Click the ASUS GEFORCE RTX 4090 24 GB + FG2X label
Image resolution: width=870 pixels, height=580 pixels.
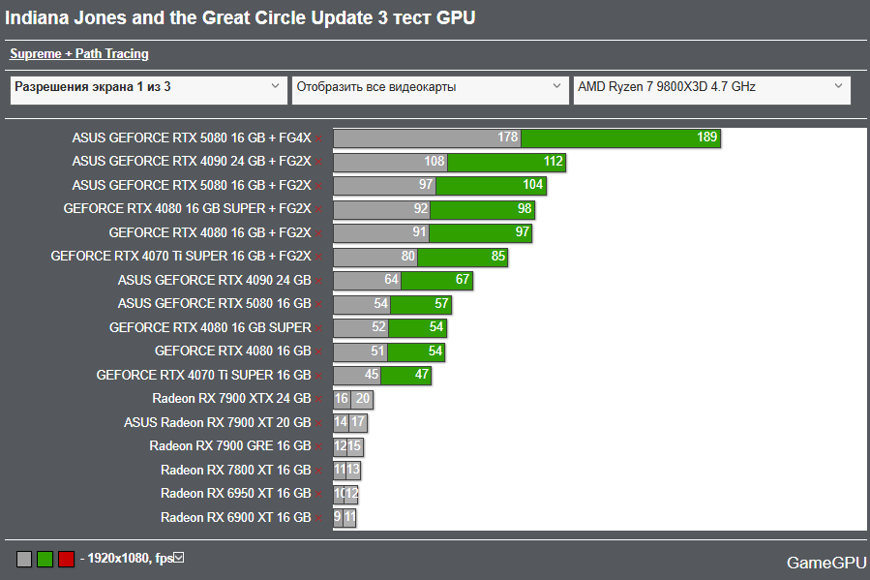click(x=192, y=162)
